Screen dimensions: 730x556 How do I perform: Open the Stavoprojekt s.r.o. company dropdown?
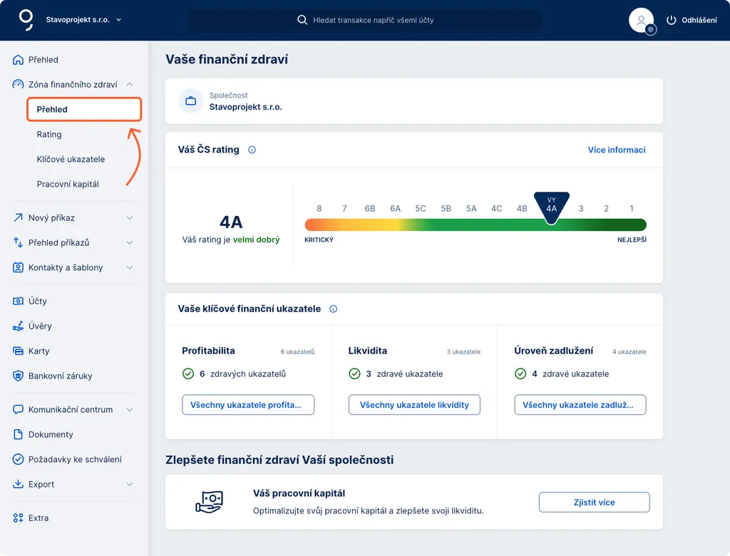point(83,20)
